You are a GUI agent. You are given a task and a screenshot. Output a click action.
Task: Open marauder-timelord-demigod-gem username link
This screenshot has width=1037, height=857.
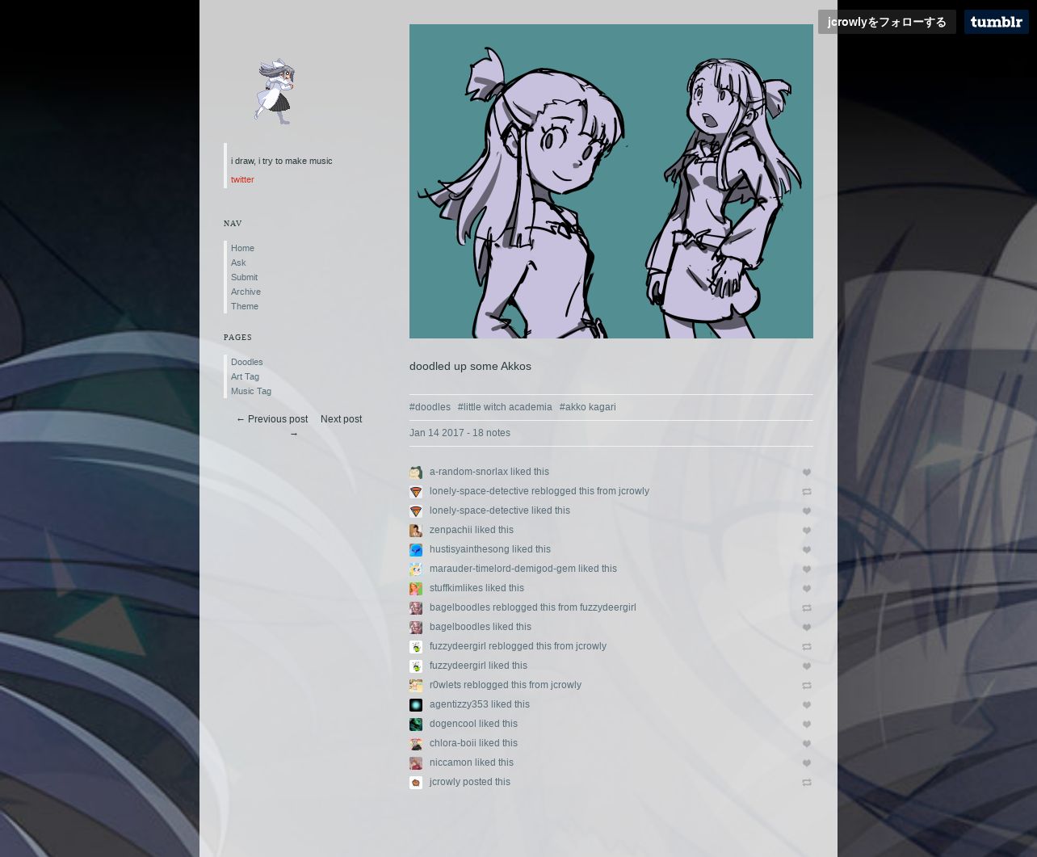(x=502, y=569)
